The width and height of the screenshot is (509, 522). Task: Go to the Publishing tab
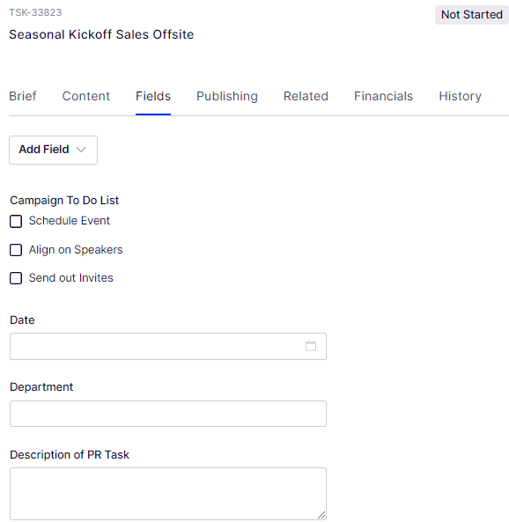coord(227,96)
